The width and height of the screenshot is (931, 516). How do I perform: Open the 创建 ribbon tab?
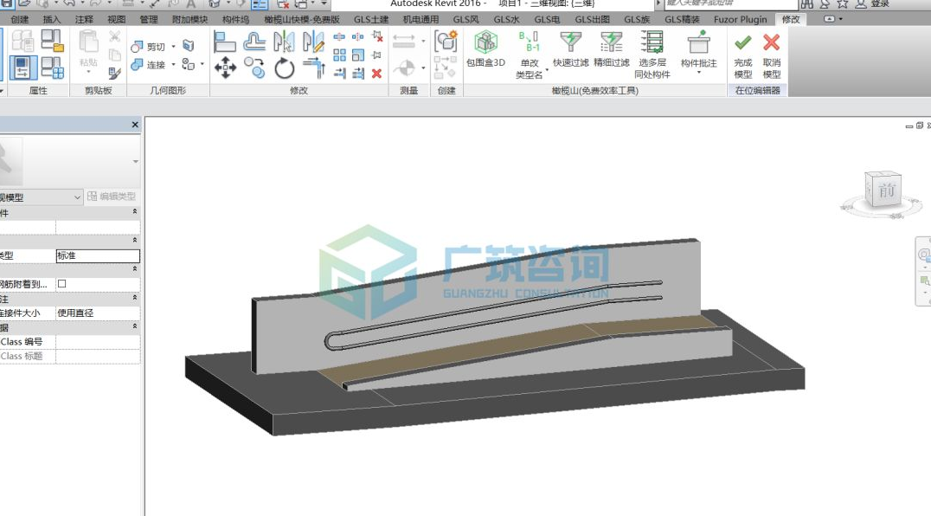[20, 20]
